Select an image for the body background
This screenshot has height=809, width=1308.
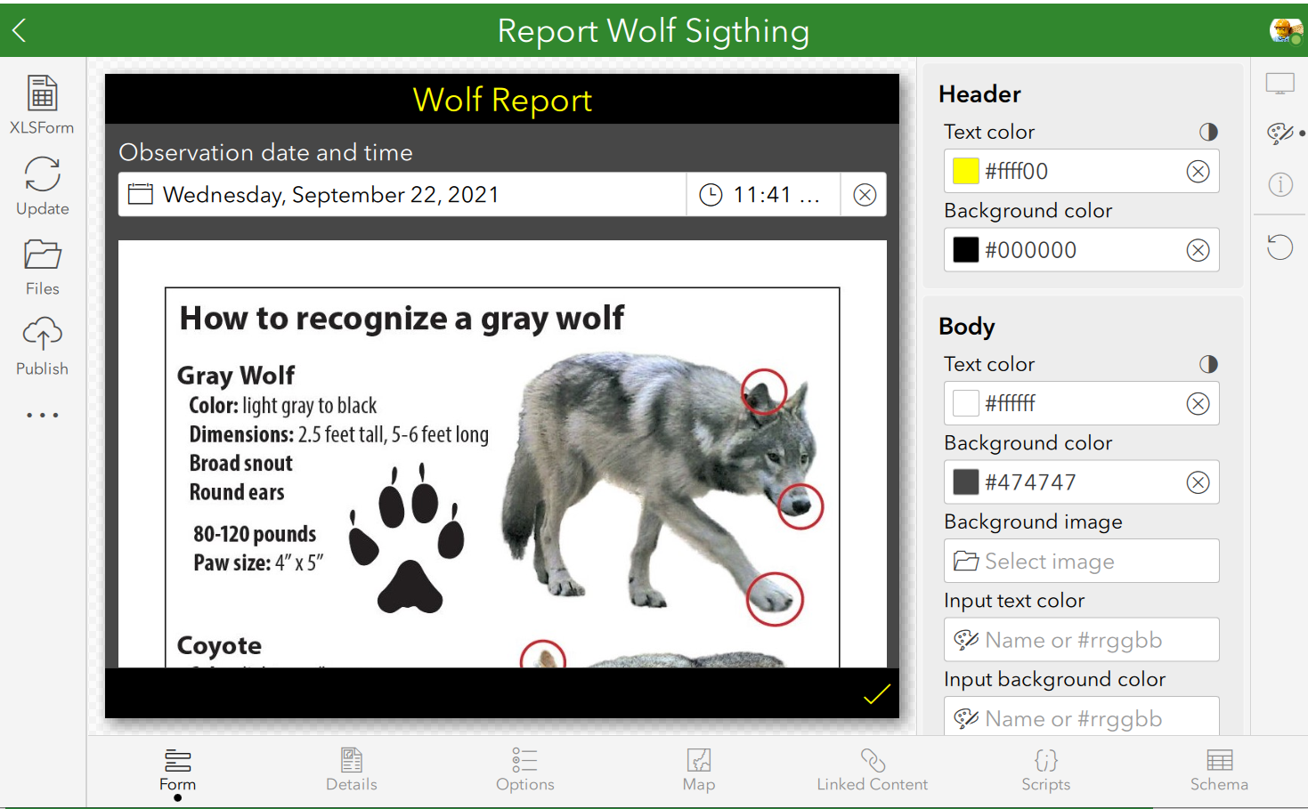[x=1081, y=561]
